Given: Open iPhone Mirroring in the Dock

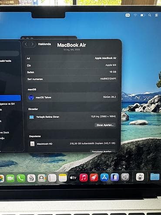Looking at the screenshot, I should [x=114, y=177].
